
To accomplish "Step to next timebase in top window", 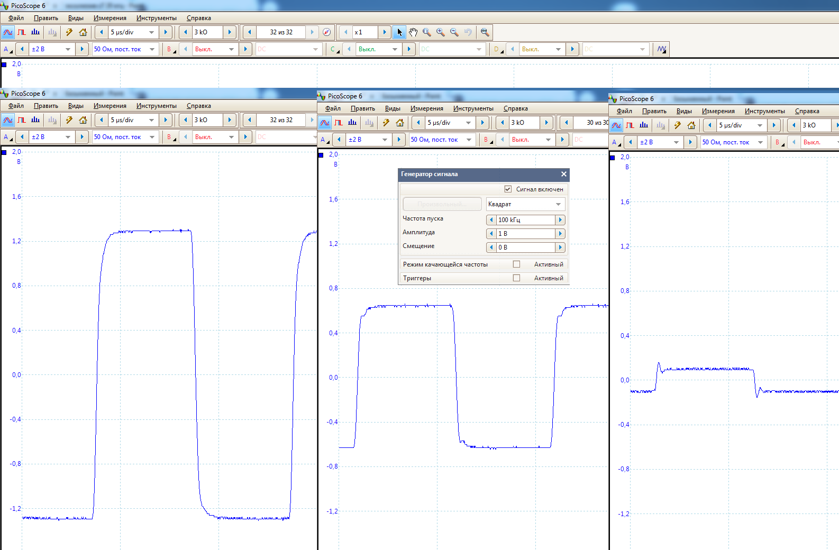I will [x=166, y=32].
